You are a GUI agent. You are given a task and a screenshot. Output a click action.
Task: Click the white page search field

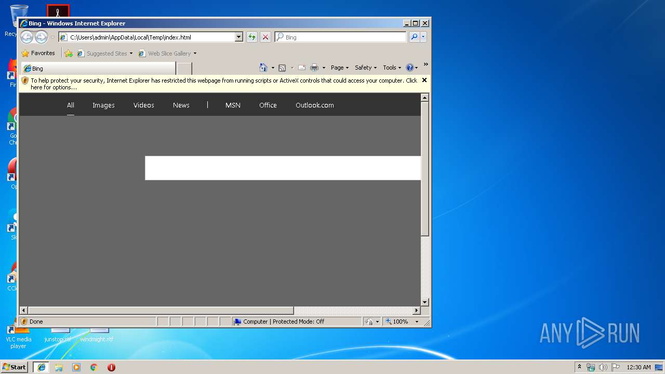[x=283, y=168]
